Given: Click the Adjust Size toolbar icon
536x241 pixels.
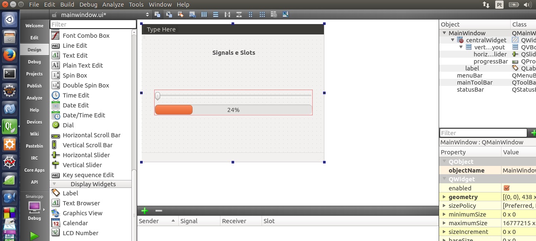Looking at the screenshot, I should (285, 15).
